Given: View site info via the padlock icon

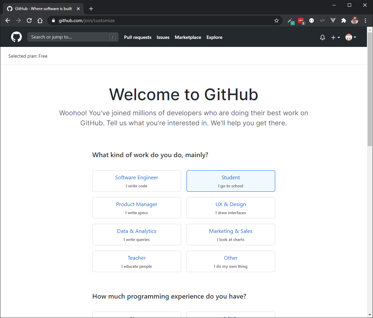Looking at the screenshot, I should (x=53, y=21).
